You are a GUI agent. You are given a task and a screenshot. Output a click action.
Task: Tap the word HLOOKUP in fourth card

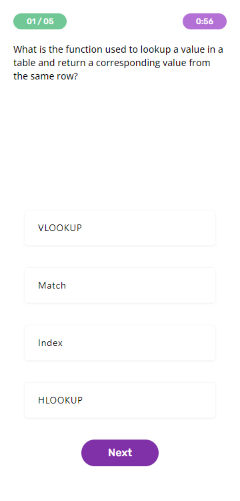[x=60, y=400]
